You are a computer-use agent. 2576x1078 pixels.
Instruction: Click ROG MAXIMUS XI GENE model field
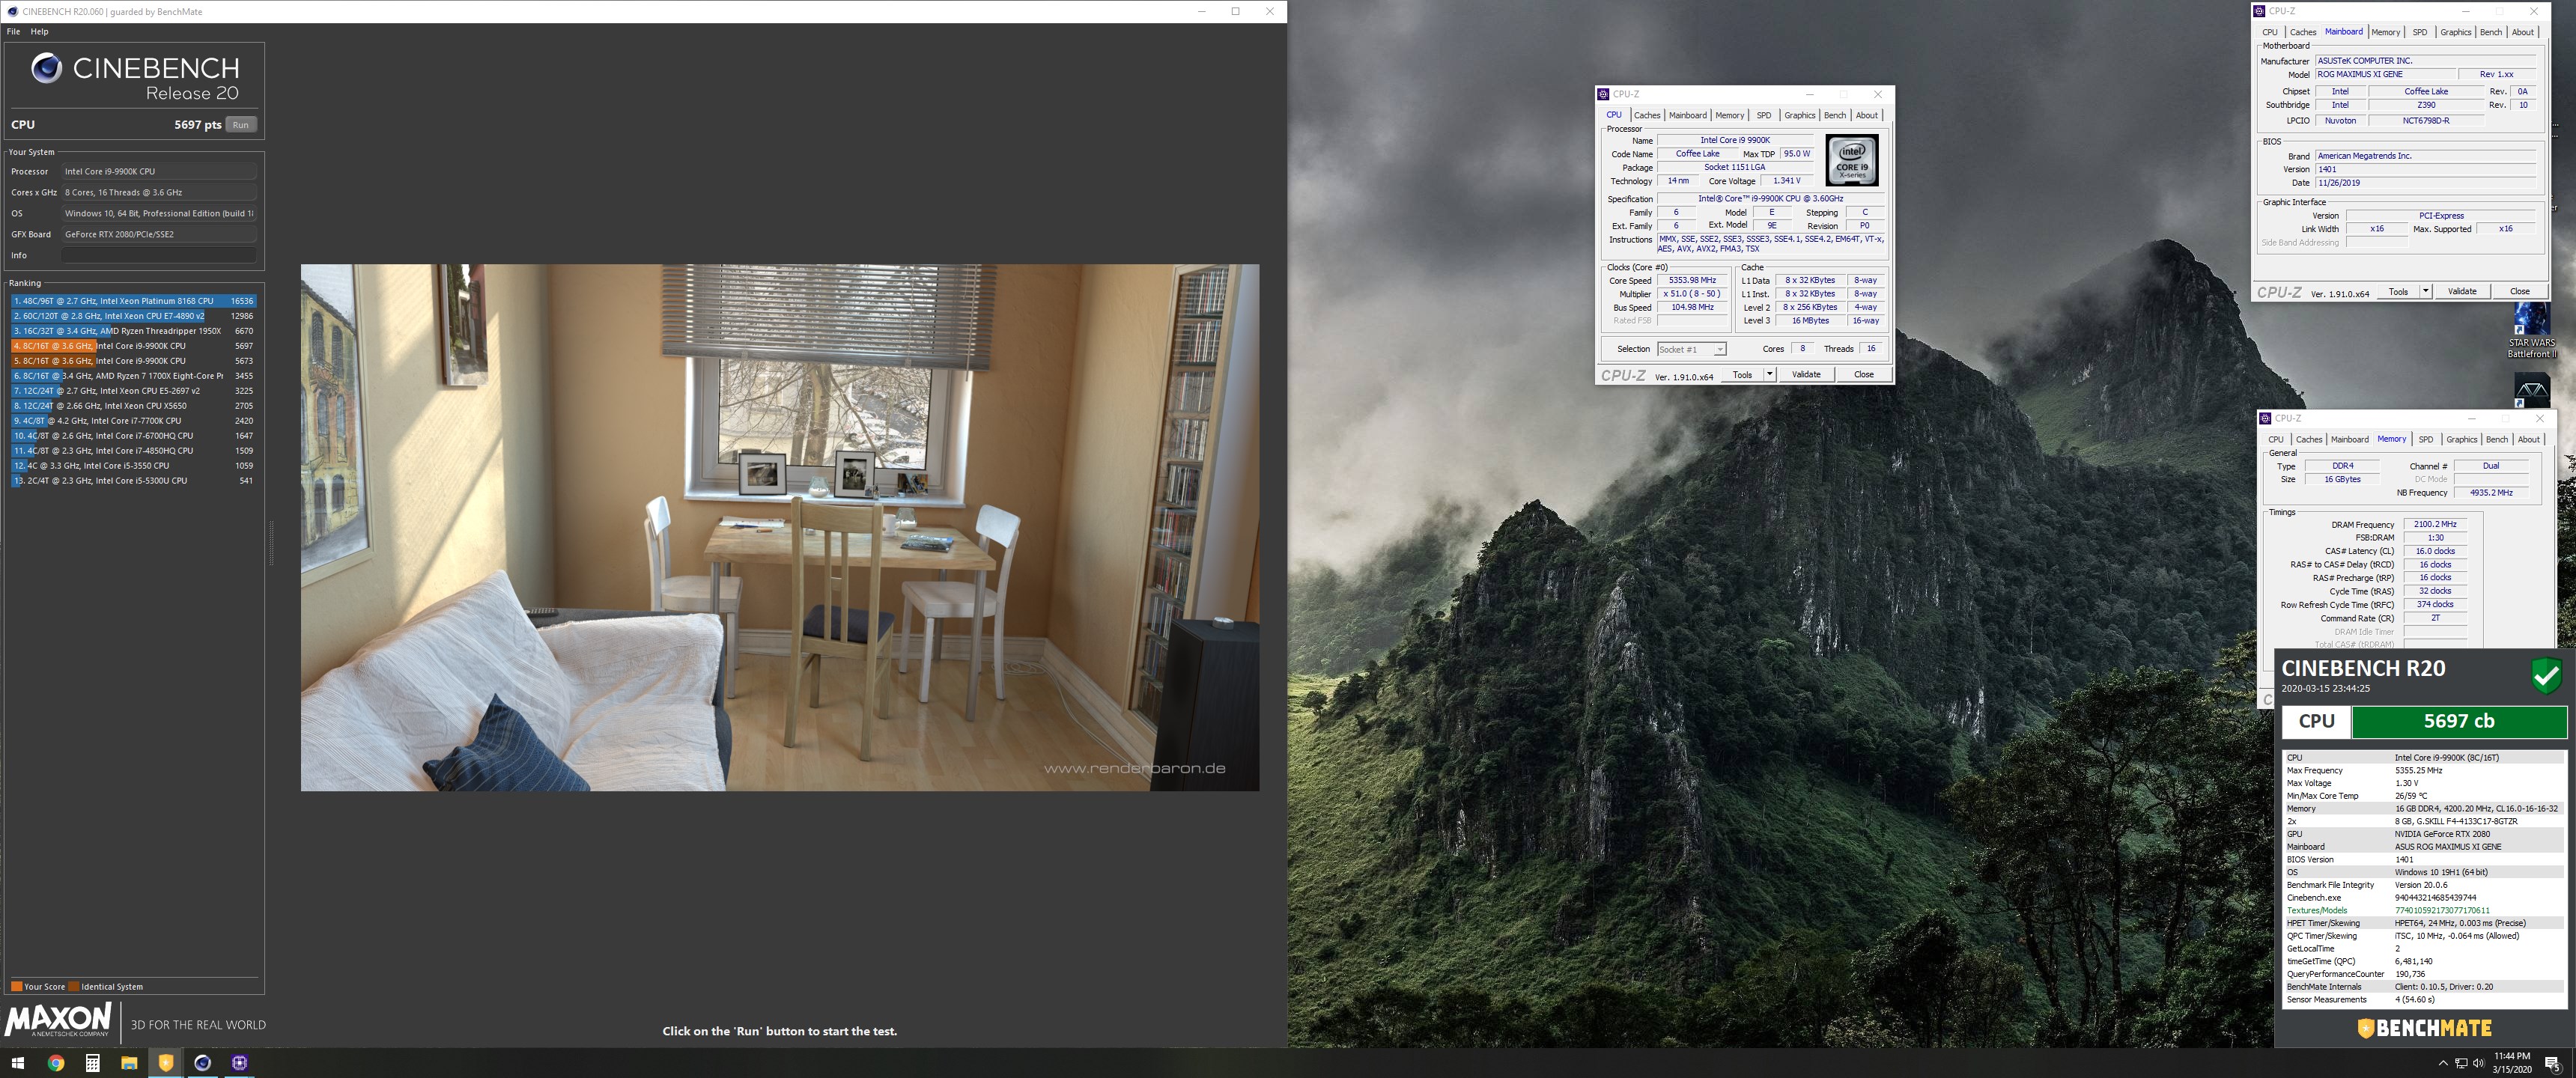point(2386,74)
